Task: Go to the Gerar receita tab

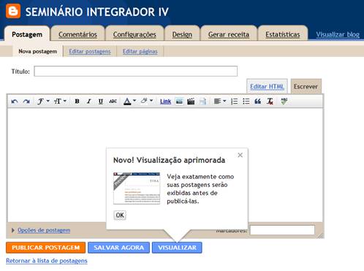Action: coord(229,34)
